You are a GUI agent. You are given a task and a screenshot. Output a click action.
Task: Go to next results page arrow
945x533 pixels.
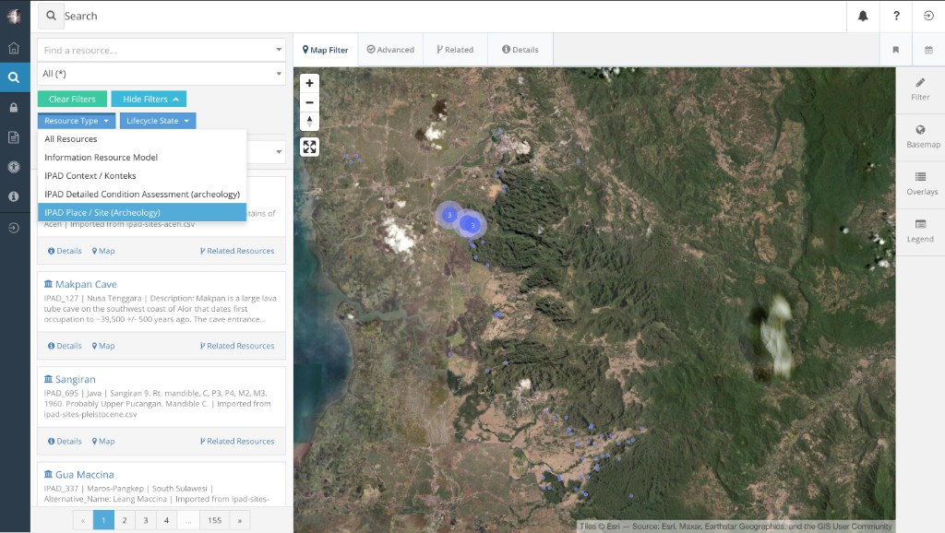[240, 520]
